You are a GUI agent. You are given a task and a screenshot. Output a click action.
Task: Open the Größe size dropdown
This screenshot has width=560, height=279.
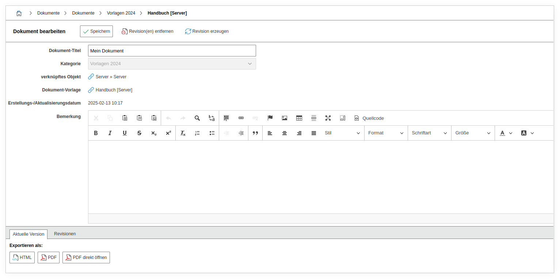click(x=473, y=133)
